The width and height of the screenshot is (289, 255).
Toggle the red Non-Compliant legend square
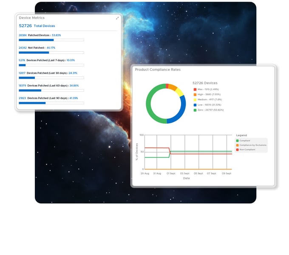pyautogui.click(x=238, y=150)
